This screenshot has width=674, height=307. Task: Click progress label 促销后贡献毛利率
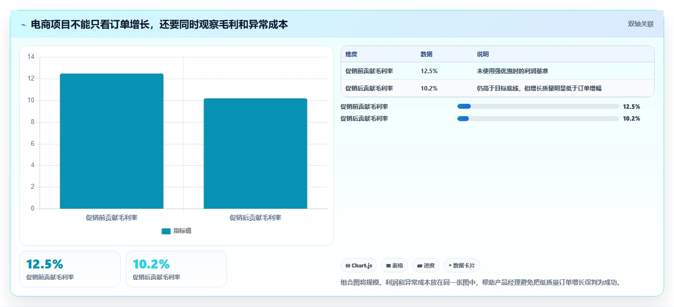click(364, 119)
